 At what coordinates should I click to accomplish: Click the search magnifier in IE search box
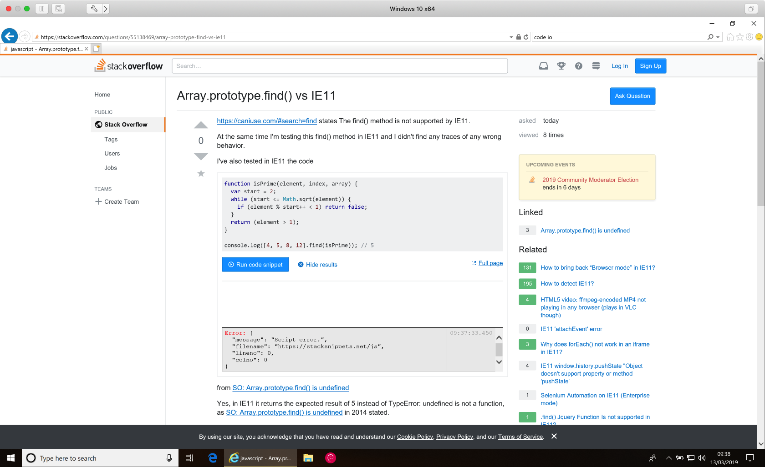[x=710, y=37]
